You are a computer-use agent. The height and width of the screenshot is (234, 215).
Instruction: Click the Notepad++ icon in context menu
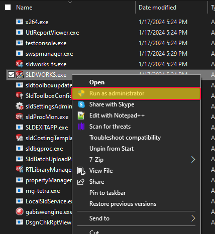pos(81,115)
